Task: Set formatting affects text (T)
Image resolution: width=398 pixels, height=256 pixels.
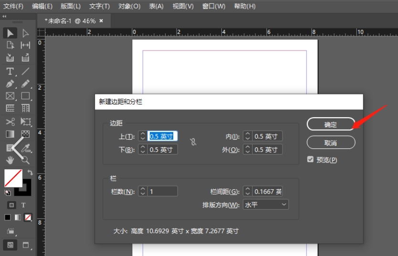Action: tap(23, 205)
